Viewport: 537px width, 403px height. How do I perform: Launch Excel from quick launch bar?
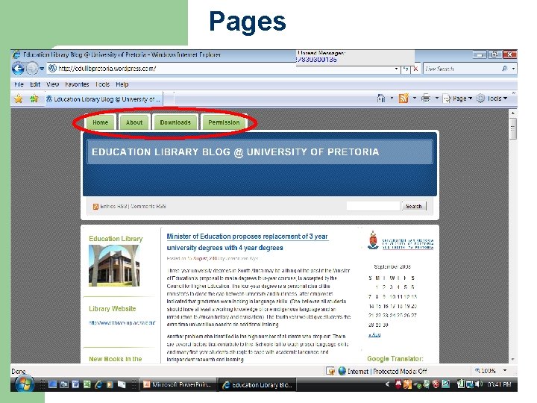87,384
